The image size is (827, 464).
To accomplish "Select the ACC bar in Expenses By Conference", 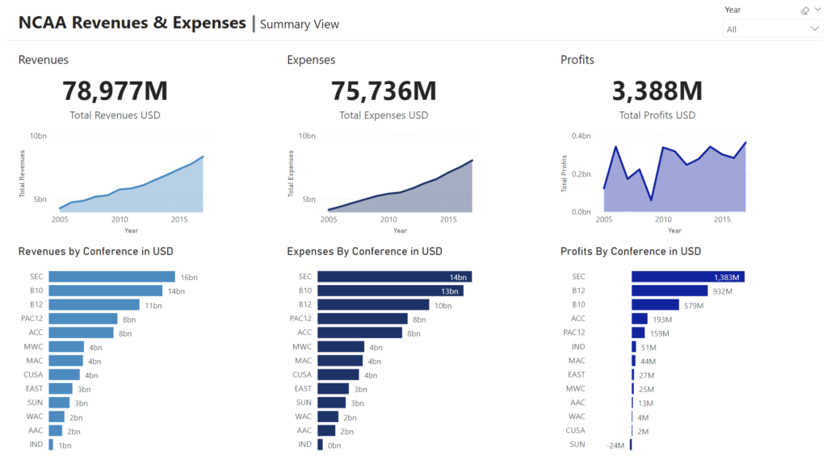I will (359, 332).
